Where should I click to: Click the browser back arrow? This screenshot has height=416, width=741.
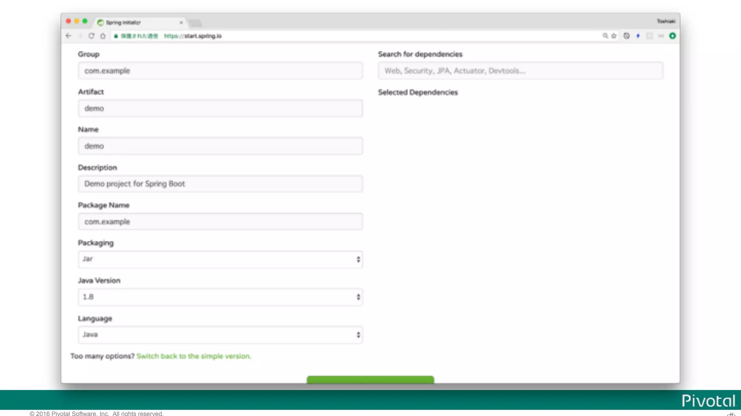[x=68, y=36]
